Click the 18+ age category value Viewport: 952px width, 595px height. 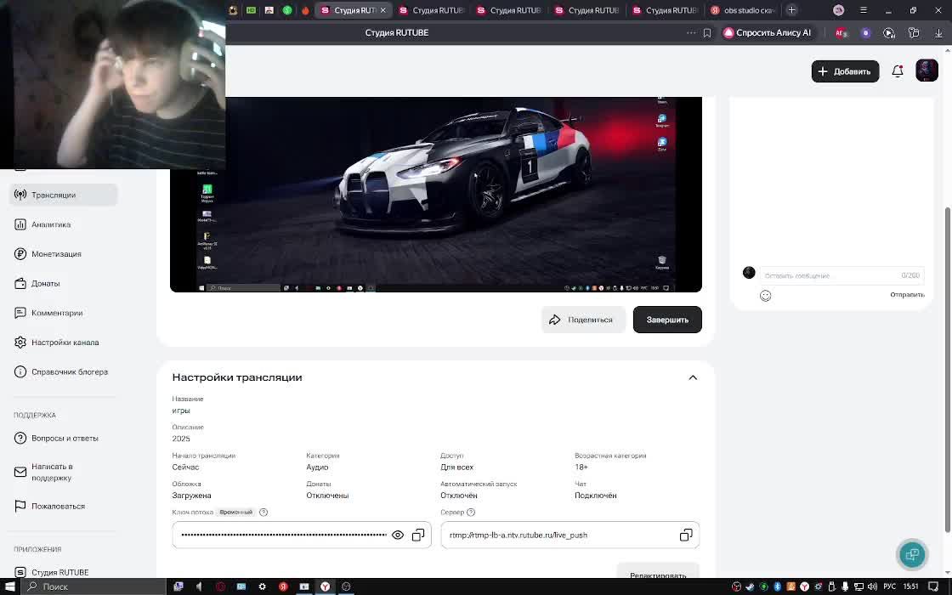pyautogui.click(x=581, y=467)
